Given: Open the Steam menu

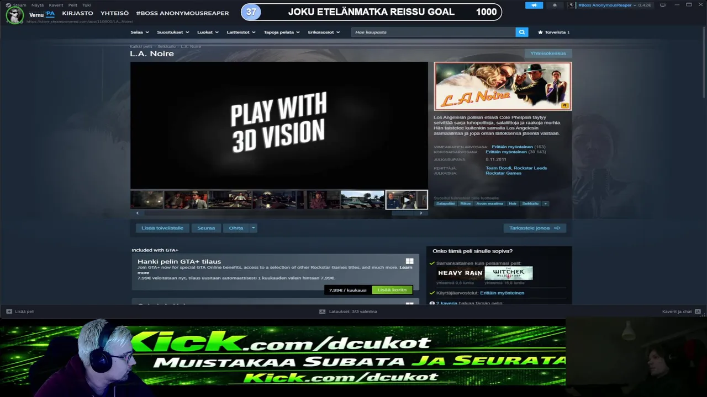Looking at the screenshot, I should 20,5.
